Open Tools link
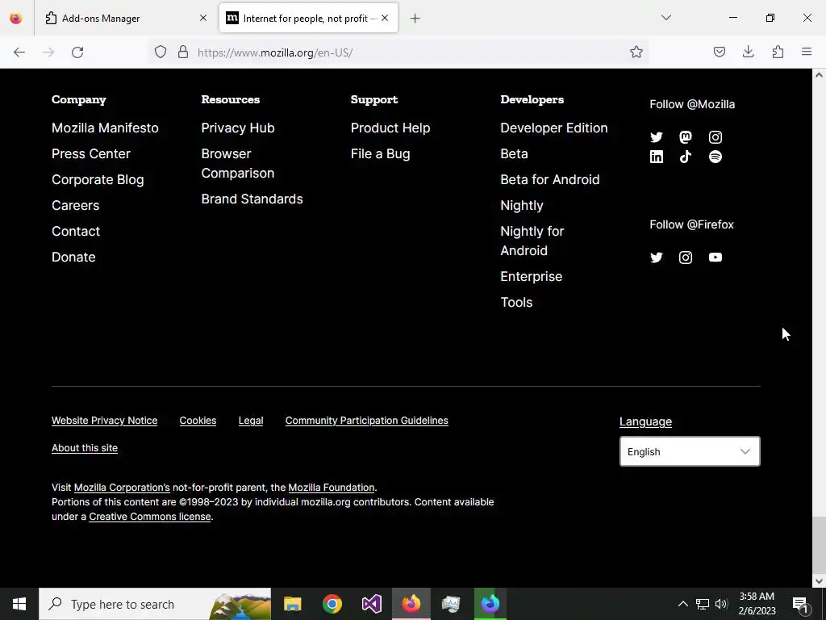This screenshot has width=826, height=620. coord(516,302)
